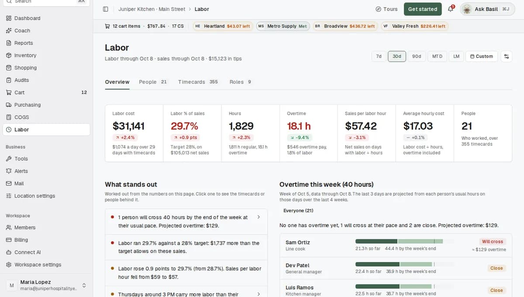
Task: Click the Sales per labor hour $57.42 card
Action: (367, 133)
